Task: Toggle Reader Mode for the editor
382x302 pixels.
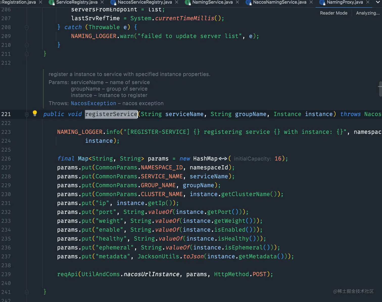Action: click(x=333, y=13)
